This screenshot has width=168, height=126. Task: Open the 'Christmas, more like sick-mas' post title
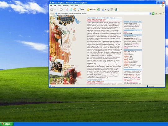tap(101, 18)
